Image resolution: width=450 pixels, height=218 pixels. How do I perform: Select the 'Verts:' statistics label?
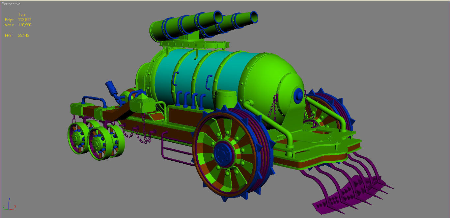pyautogui.click(x=10, y=25)
